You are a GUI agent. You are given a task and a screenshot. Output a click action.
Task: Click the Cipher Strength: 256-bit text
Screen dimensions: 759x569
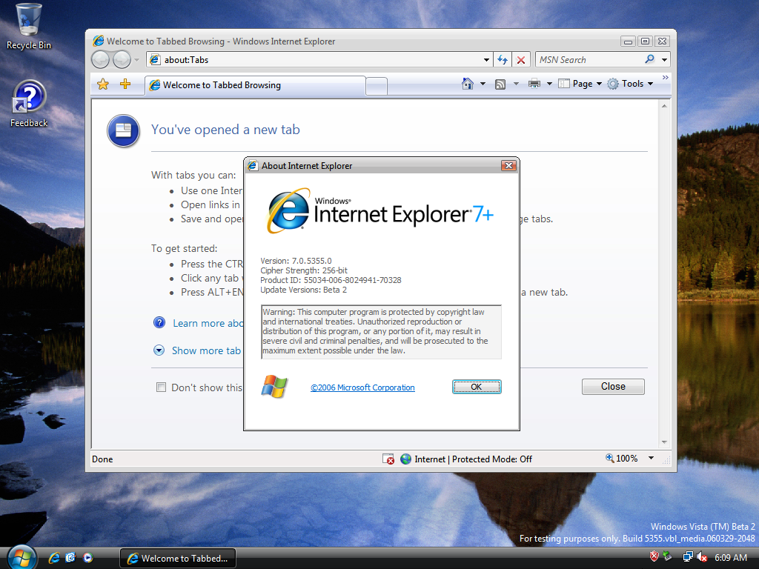(x=303, y=270)
